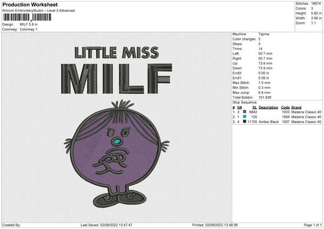324x229 pixels.
Task: Click stitch count 6842 in stop sequence
Action: tap(253, 112)
